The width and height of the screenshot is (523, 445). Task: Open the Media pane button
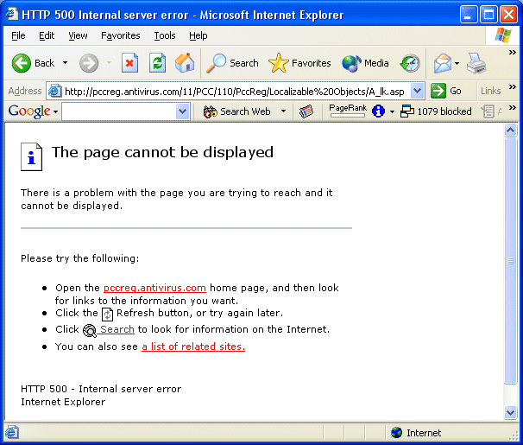[365, 63]
